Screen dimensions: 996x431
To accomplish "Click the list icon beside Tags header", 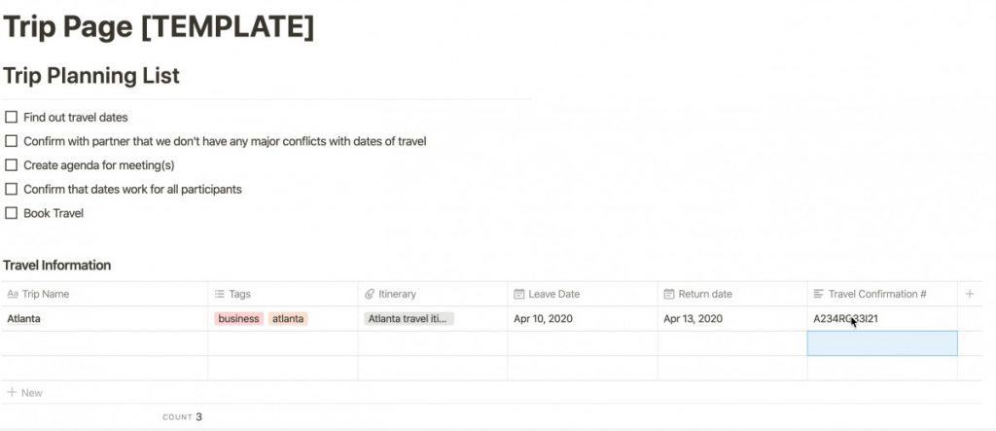I will coord(220,295).
